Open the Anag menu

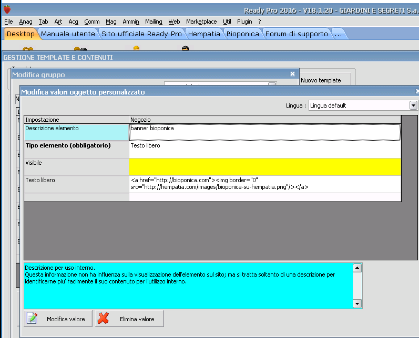tap(26, 22)
